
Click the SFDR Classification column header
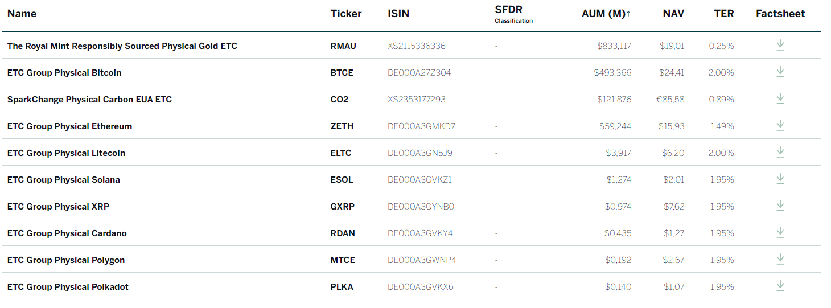514,15
